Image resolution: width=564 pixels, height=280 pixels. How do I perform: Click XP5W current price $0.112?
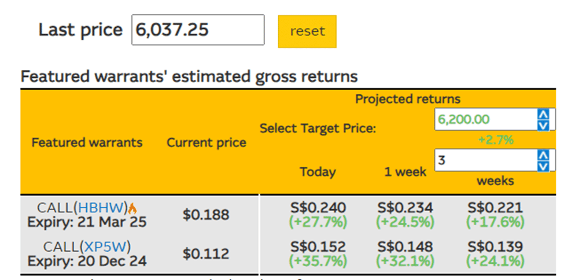tap(206, 254)
